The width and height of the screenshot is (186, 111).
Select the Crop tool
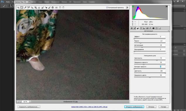35,8
